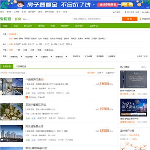Open the 租房 top link

click(x=24, y=12)
